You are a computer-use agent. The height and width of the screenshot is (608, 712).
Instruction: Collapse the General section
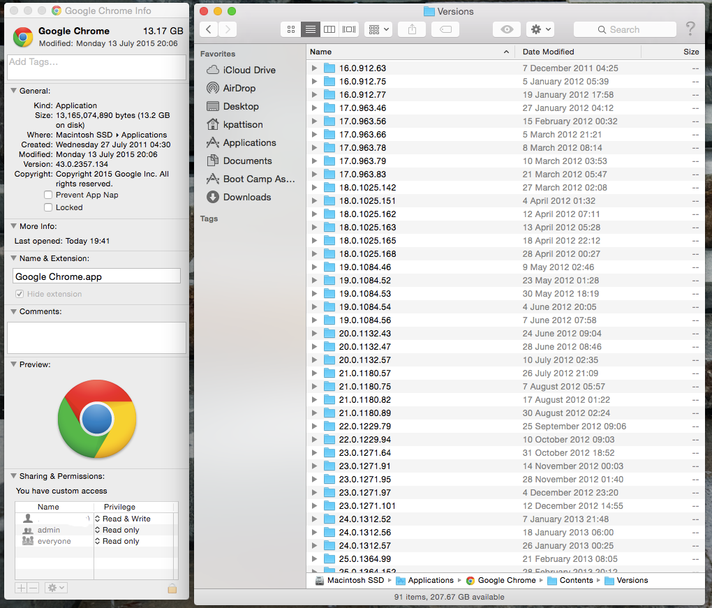tap(14, 91)
